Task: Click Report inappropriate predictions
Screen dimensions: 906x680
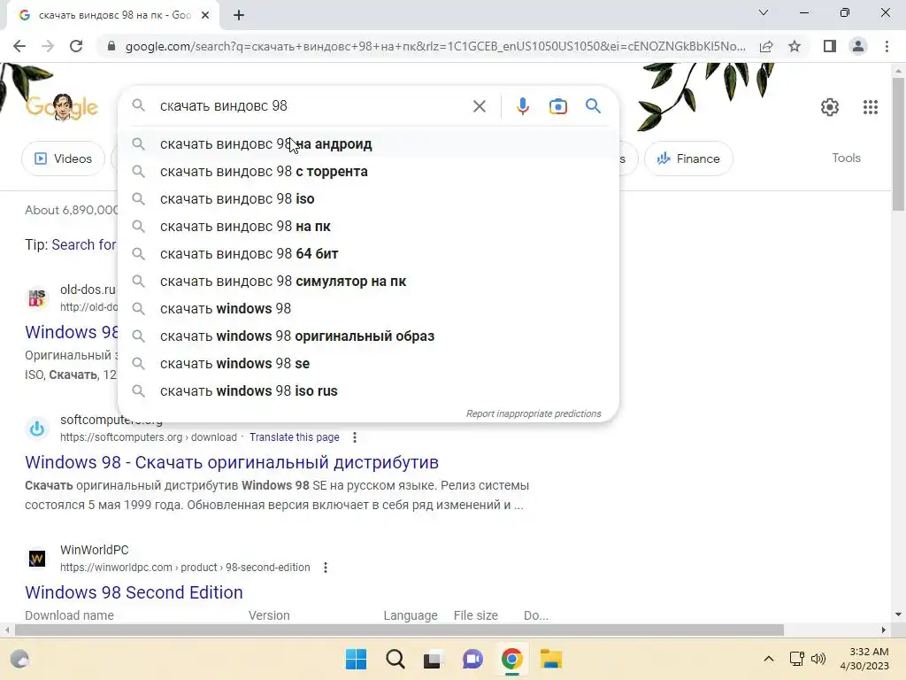Action: click(x=534, y=414)
